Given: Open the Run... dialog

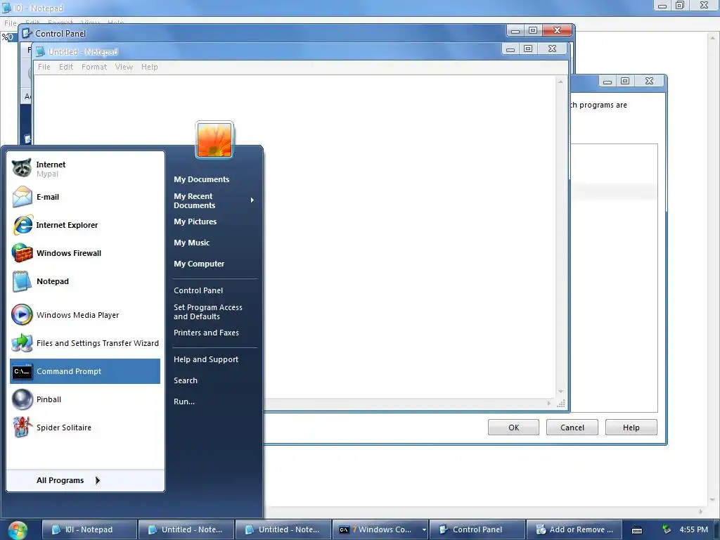Looking at the screenshot, I should (184, 401).
